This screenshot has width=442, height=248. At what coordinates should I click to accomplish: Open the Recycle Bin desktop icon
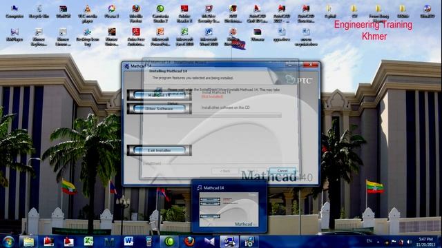click(x=39, y=12)
